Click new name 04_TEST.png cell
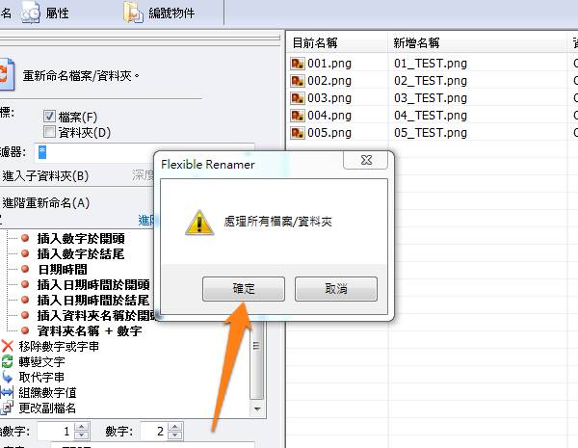Image resolution: width=578 pixels, height=448 pixels. point(431,116)
